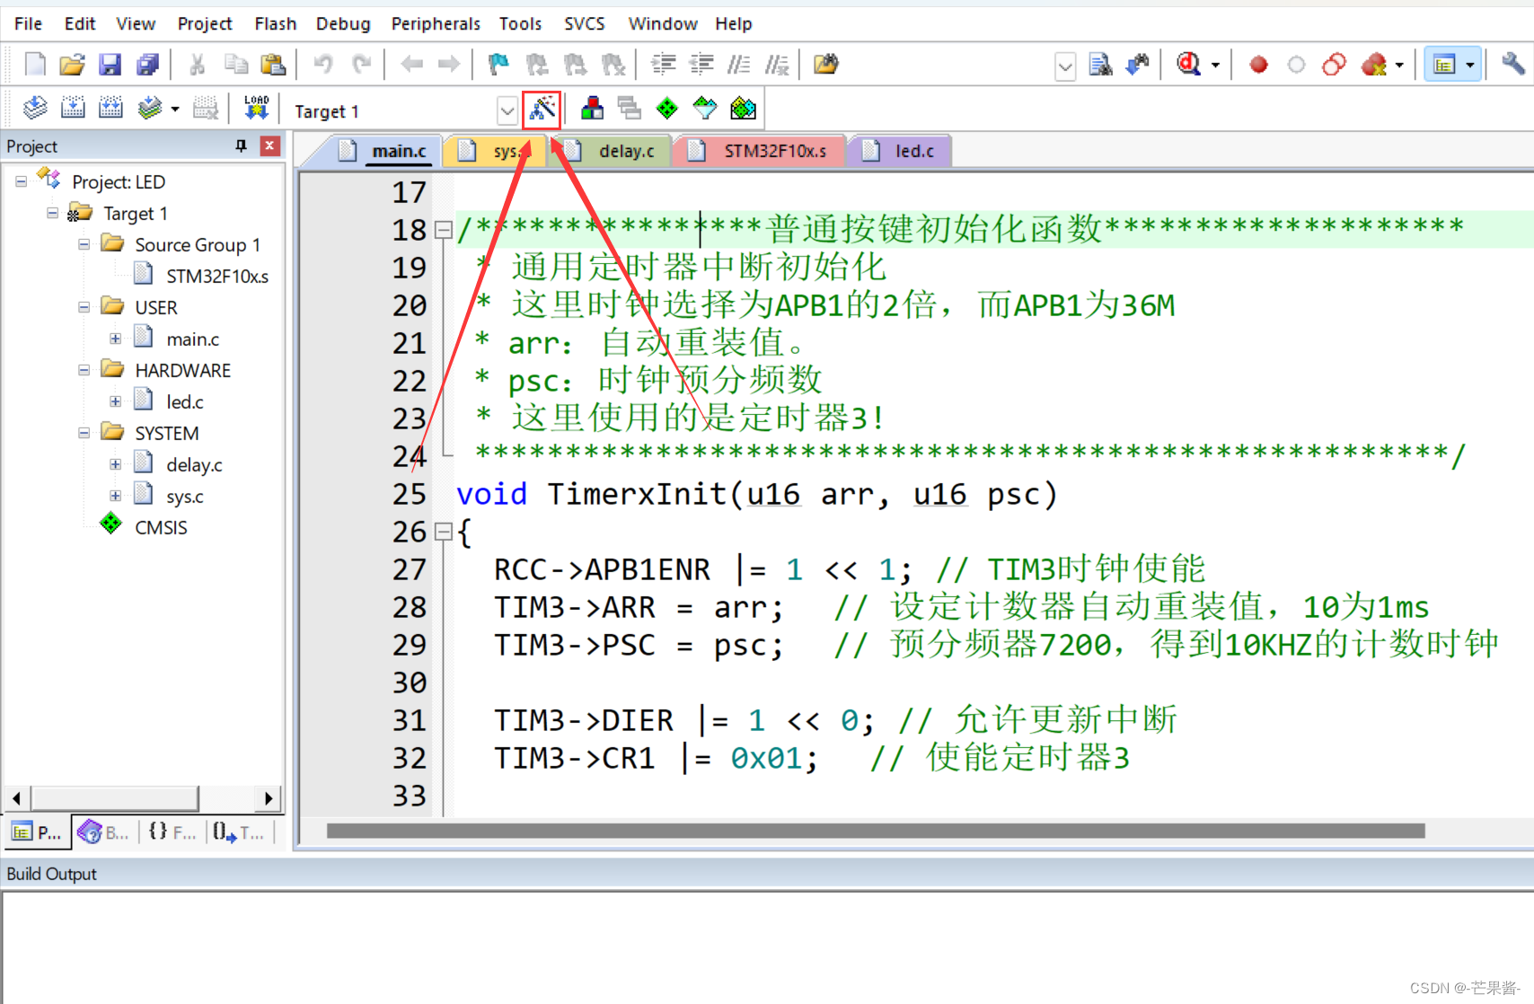
Task: Collapse the HARDWARE folder
Action: point(84,369)
